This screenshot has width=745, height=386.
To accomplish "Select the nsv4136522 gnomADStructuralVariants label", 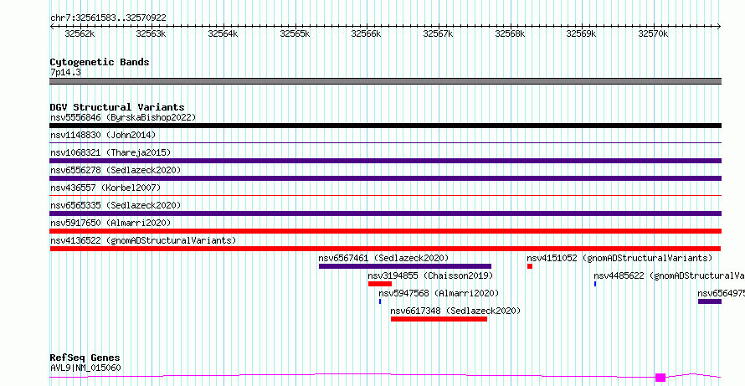I will [143, 240].
